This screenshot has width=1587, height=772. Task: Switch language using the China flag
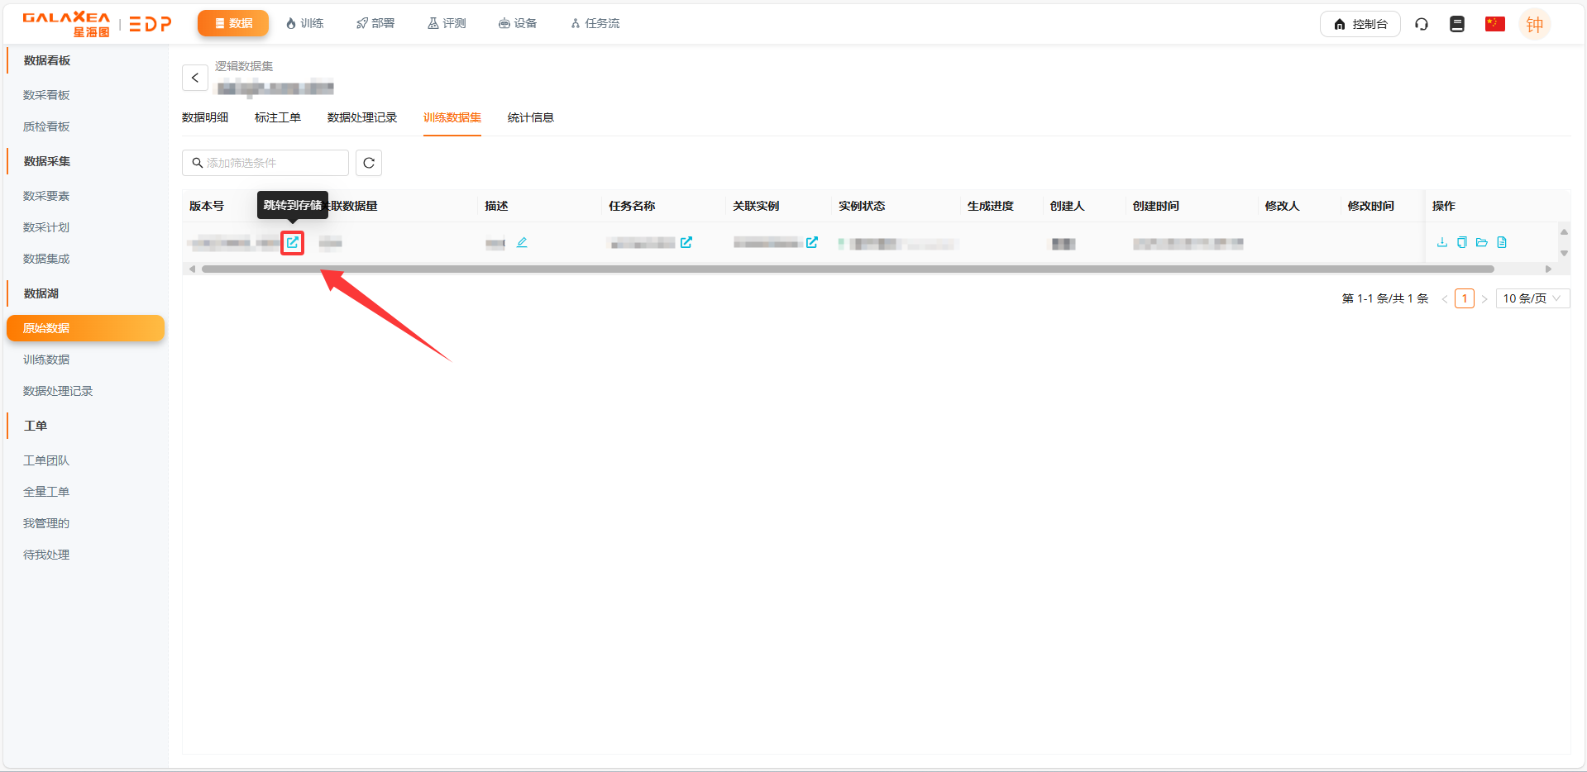(1494, 24)
